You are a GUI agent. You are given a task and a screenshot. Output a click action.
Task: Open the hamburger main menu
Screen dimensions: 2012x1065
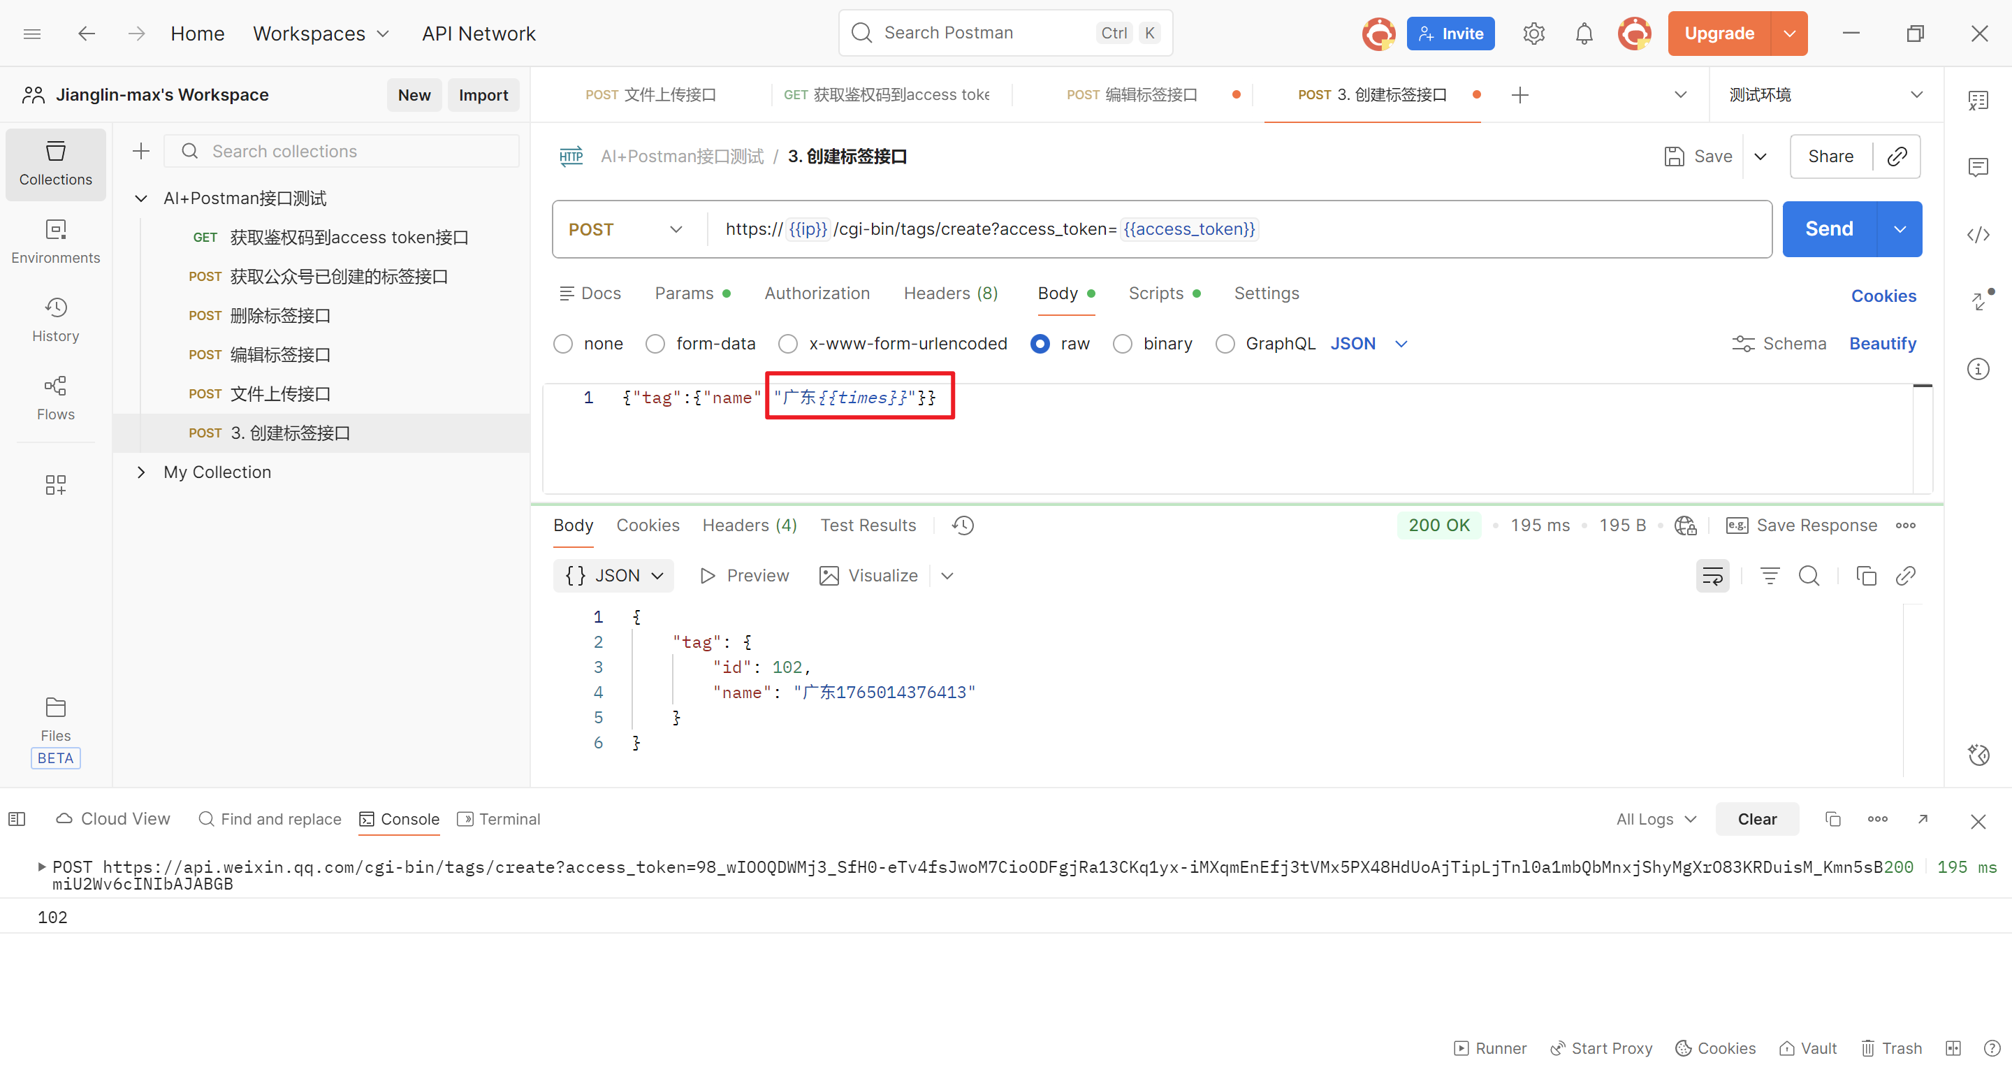[32, 34]
